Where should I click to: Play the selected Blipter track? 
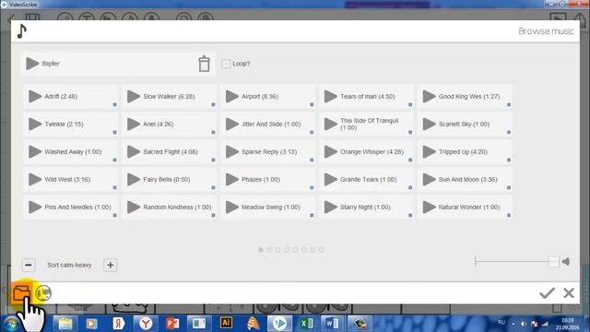tap(32, 64)
